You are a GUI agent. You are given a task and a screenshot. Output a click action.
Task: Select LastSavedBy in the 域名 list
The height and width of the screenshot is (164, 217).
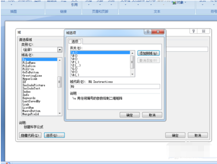[39, 101]
